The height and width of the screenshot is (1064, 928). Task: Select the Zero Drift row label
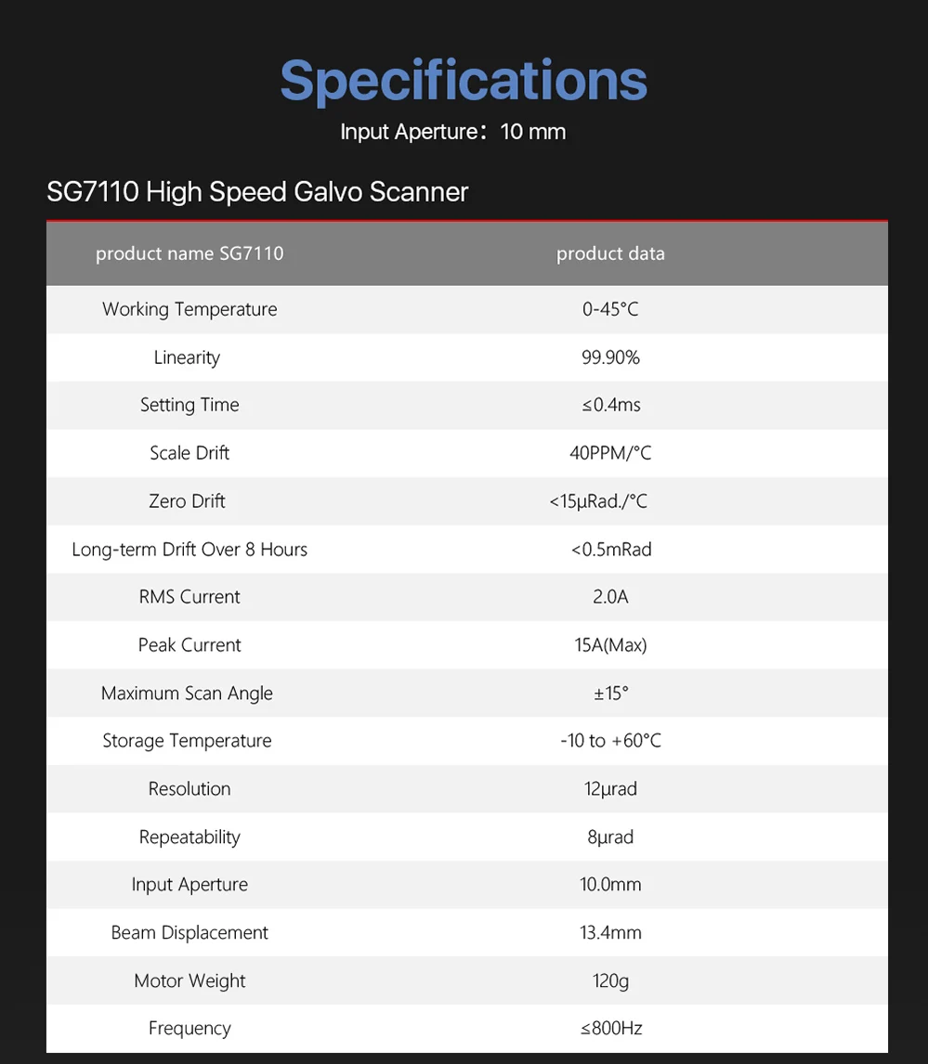pos(187,501)
